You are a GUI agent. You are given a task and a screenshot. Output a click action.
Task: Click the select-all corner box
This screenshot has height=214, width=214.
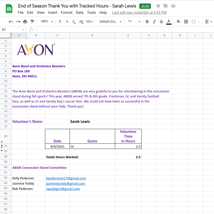coord(6,35)
